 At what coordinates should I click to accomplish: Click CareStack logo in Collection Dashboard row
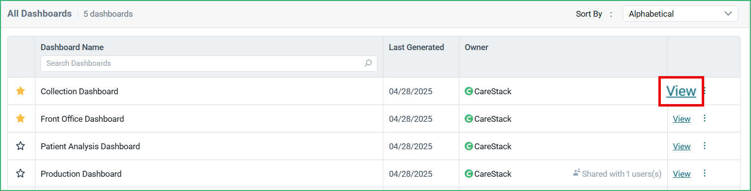[469, 91]
